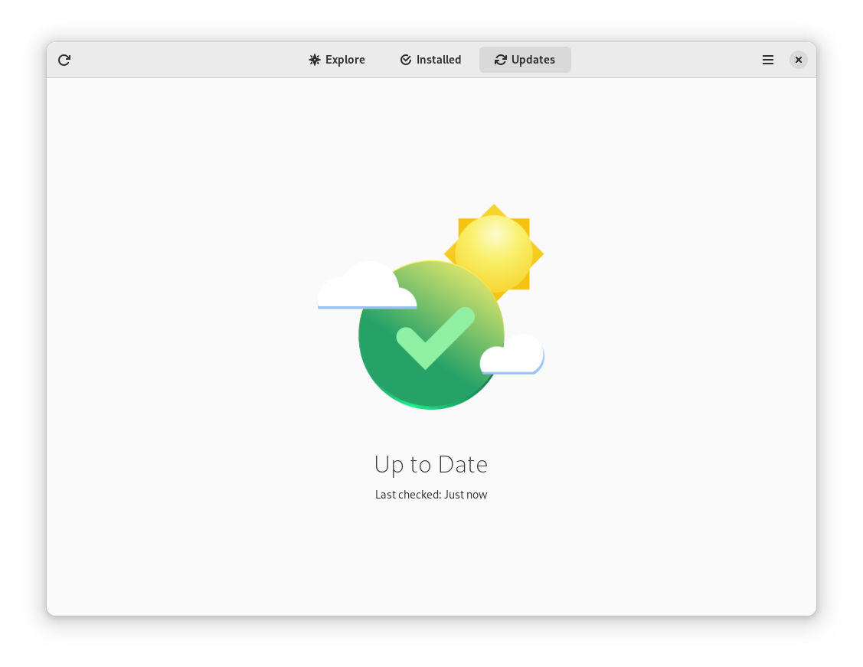The width and height of the screenshot is (863, 667).
Task: Close the Software window
Action: pos(799,60)
